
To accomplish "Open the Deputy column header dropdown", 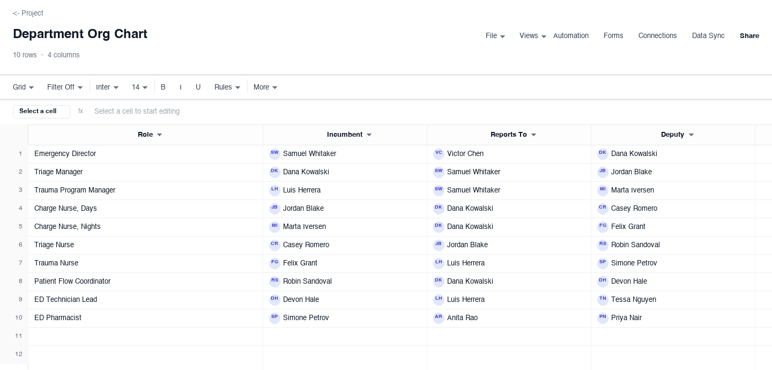I will pyautogui.click(x=691, y=135).
